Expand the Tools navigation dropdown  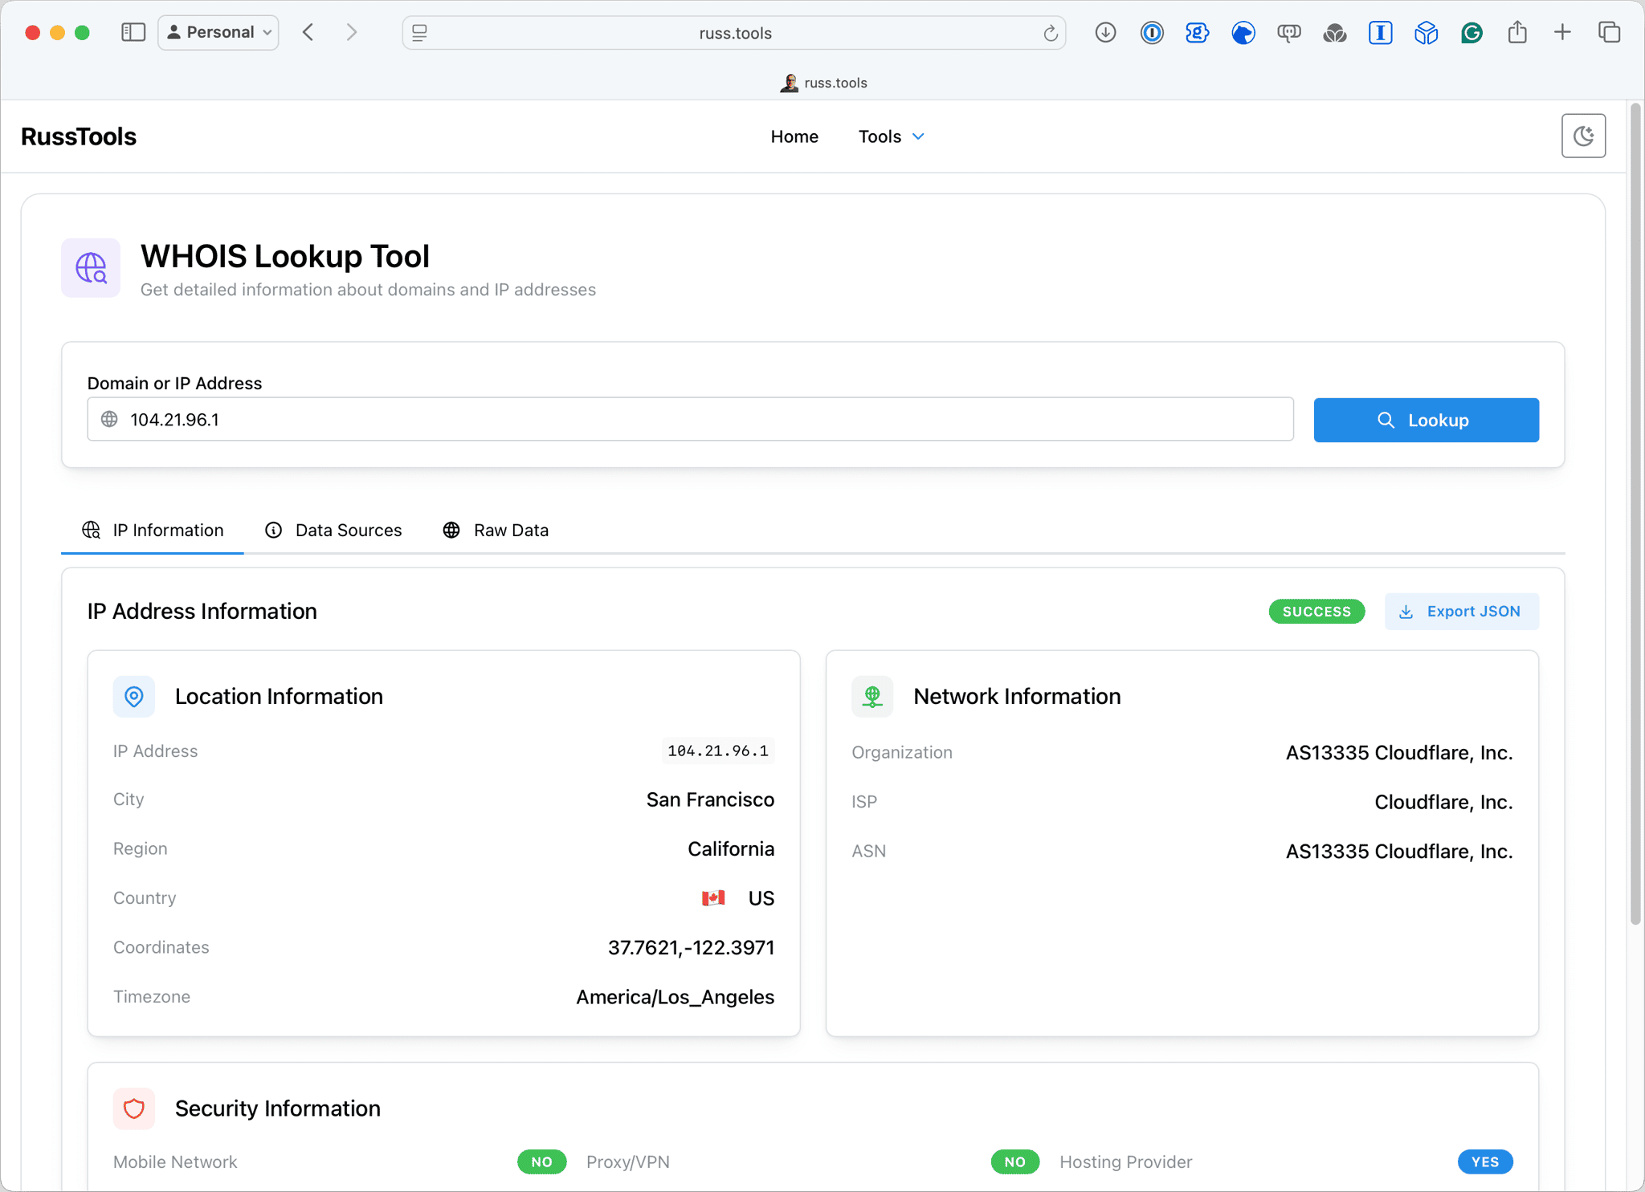coord(891,136)
